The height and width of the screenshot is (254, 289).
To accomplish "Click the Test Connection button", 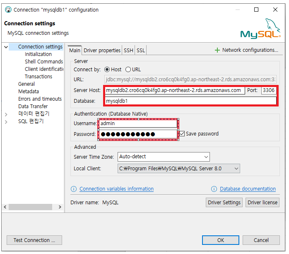I will click(x=34, y=240).
